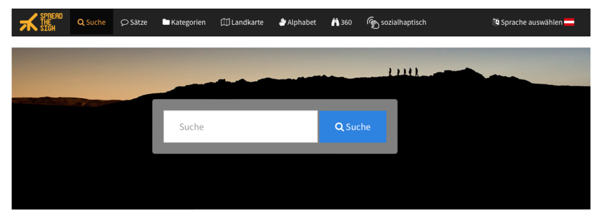
Task: Click the Austrian flag icon
Action: click(569, 23)
